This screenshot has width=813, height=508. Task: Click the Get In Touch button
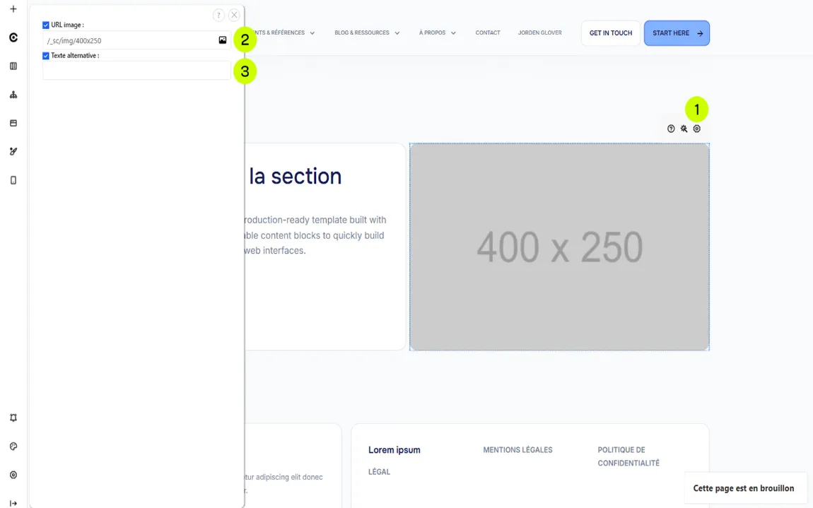point(611,33)
